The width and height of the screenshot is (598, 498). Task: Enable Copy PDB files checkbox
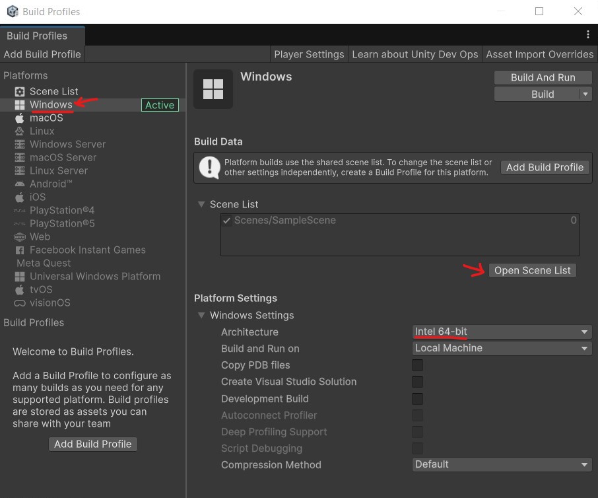tap(417, 365)
